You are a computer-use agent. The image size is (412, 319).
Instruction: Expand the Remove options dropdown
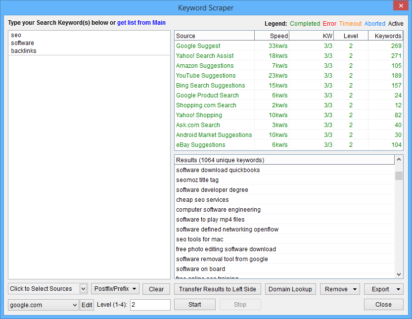[x=340, y=289]
